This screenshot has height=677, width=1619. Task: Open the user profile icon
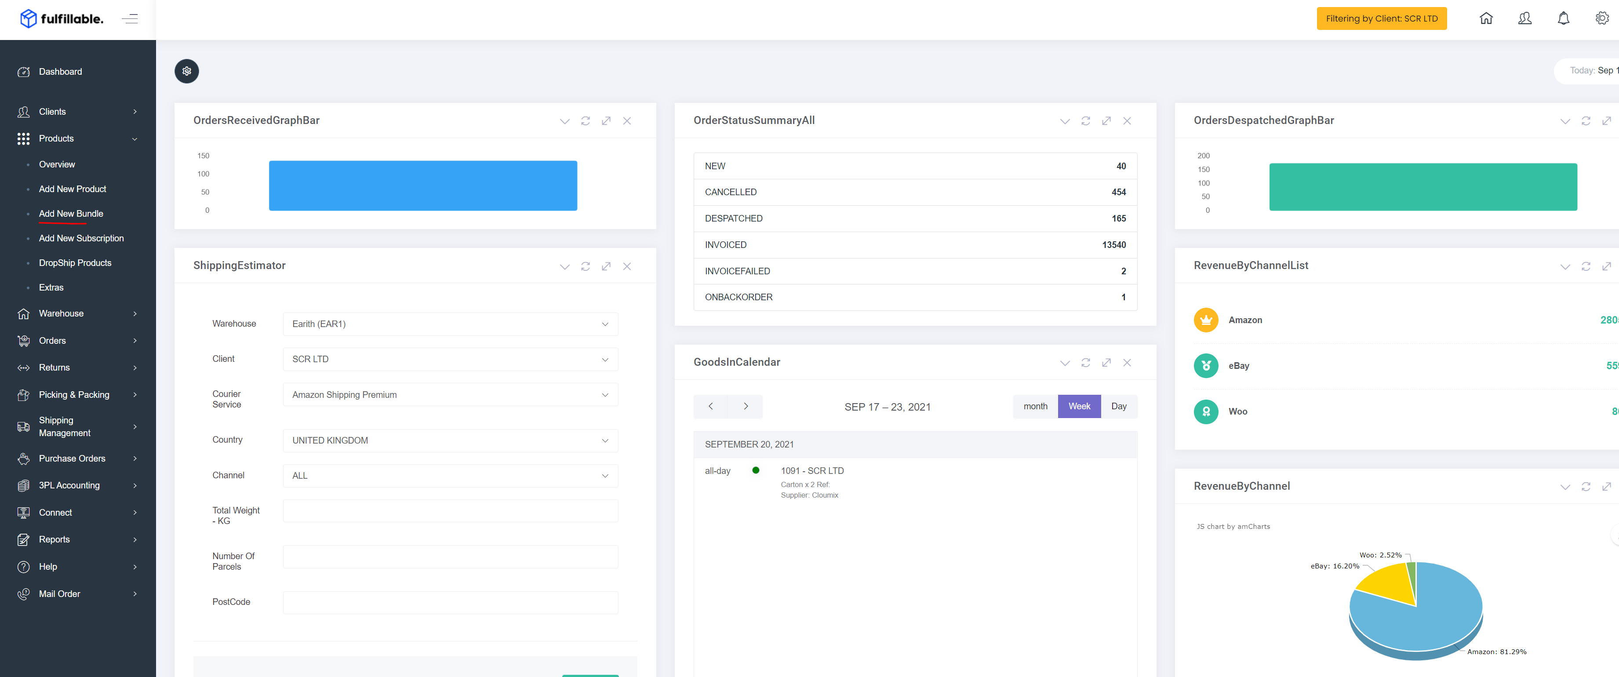pos(1525,18)
